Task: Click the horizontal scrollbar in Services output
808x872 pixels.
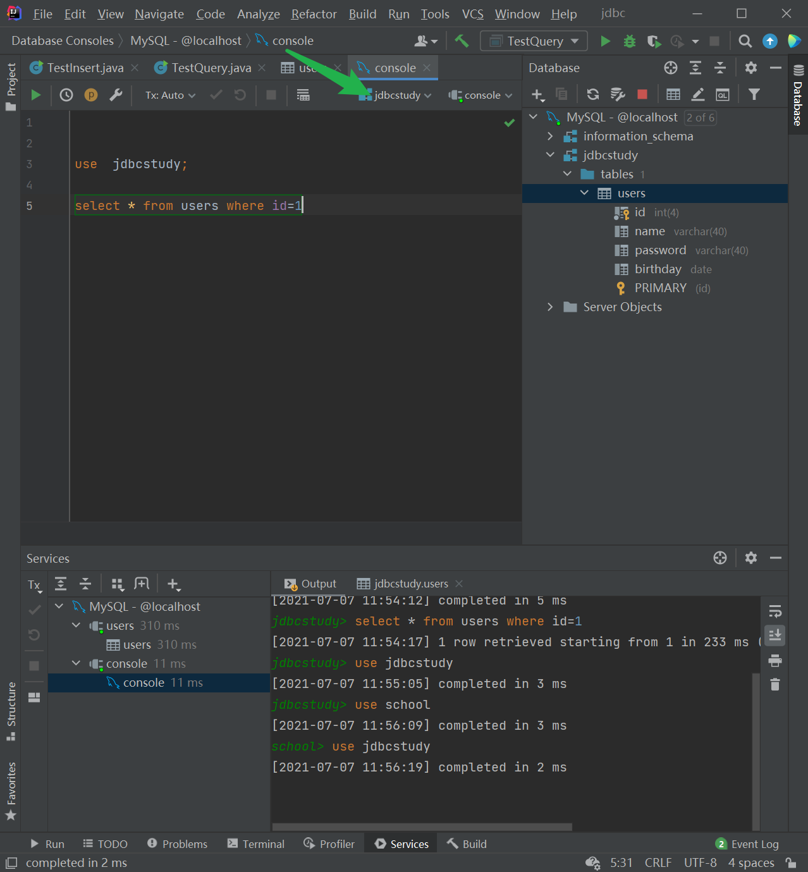Action: [x=422, y=826]
